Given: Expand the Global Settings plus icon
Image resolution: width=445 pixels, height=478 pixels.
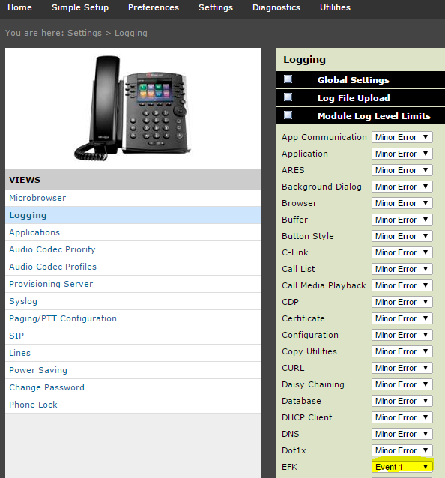Looking at the screenshot, I should (288, 79).
